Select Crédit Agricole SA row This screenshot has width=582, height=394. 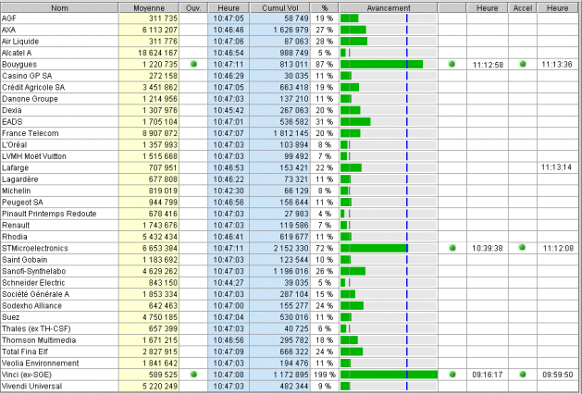(33, 87)
